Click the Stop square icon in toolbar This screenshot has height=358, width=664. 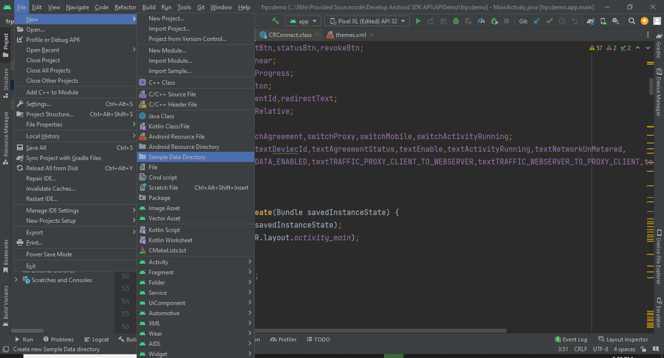507,21
